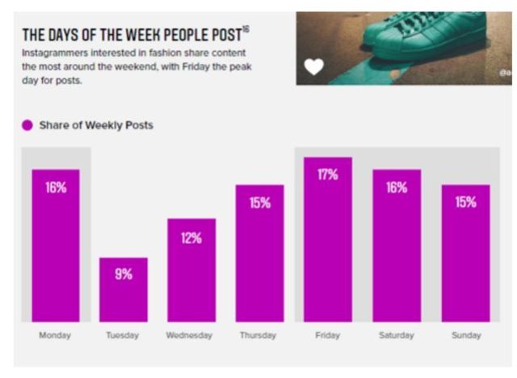
Task: Select the Monday 16% bar
Action: point(56,246)
